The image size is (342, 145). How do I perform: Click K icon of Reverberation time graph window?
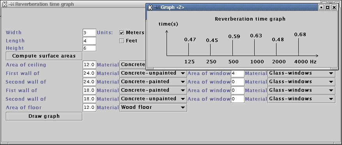tap(4, 4)
